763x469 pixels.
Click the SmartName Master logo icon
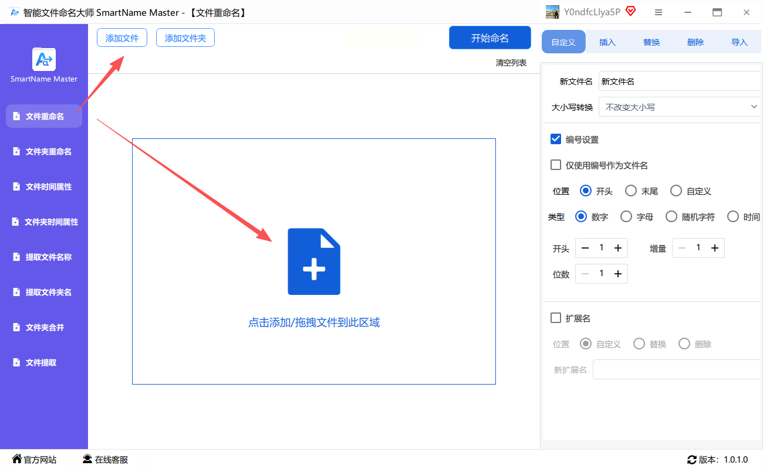pyautogui.click(x=44, y=60)
